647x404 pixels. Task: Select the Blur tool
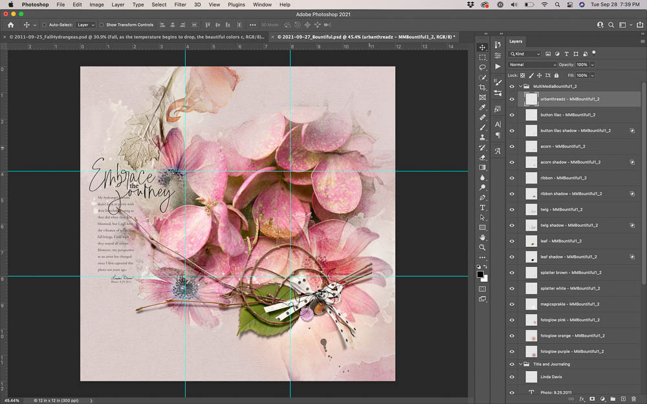click(482, 178)
